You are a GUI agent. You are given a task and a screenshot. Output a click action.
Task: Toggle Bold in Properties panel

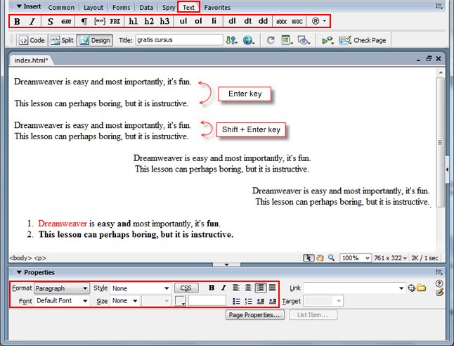[212, 288]
